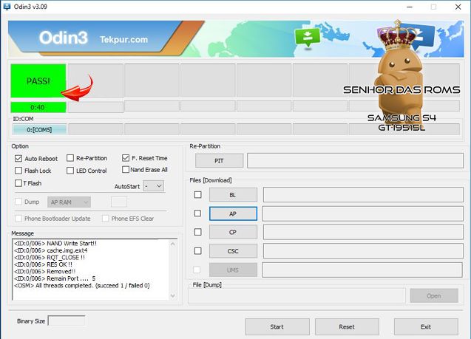The width and height of the screenshot is (471, 339).
Task: Click the Odin3 logo in banner
Action: click(x=67, y=38)
